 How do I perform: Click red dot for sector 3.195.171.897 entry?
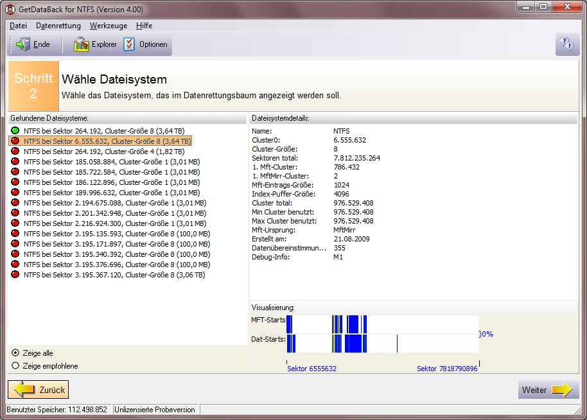pos(15,243)
